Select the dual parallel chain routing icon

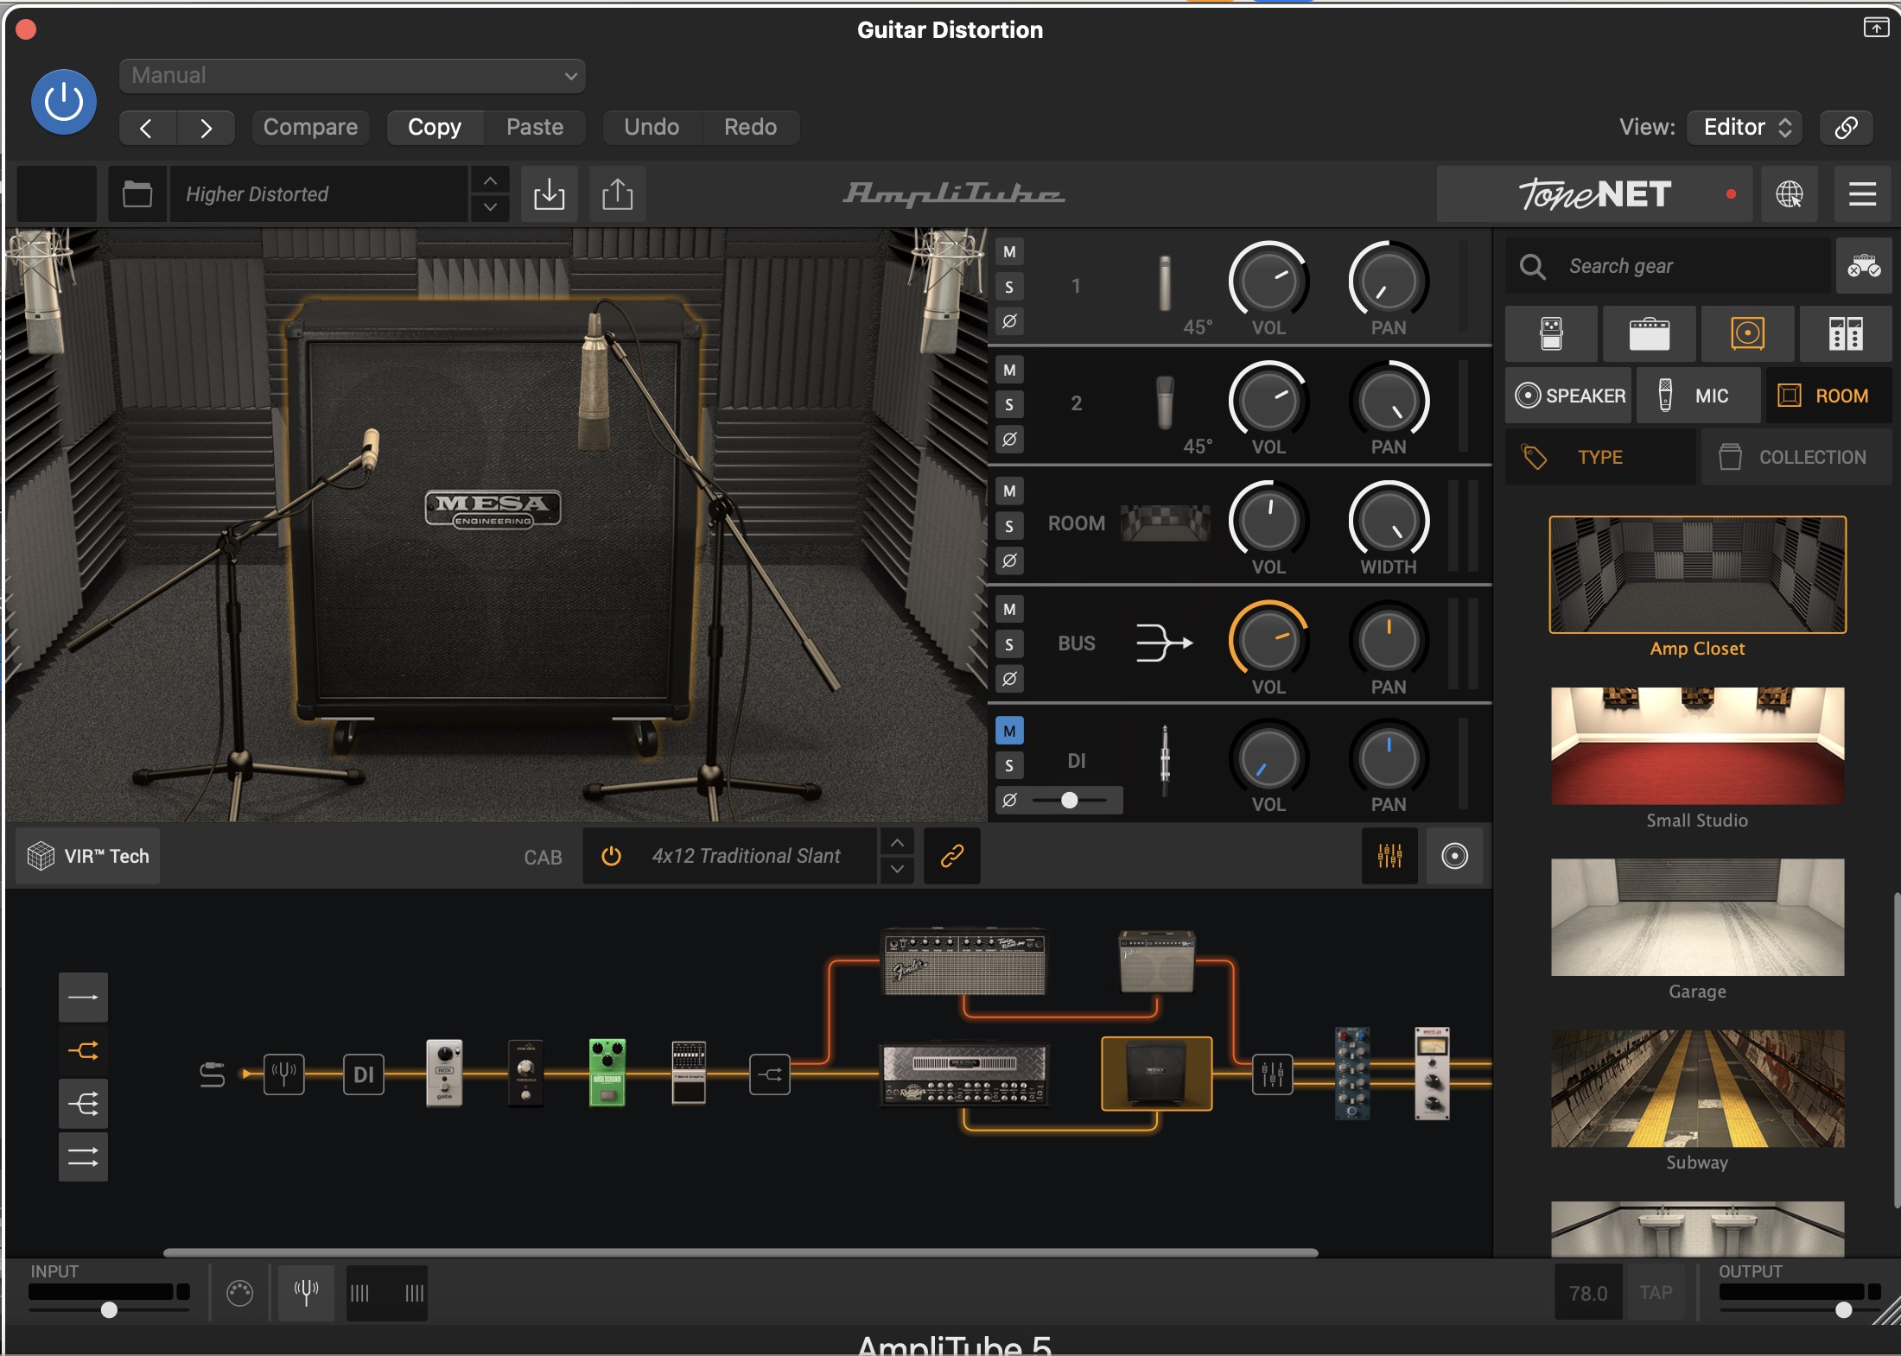[83, 1156]
